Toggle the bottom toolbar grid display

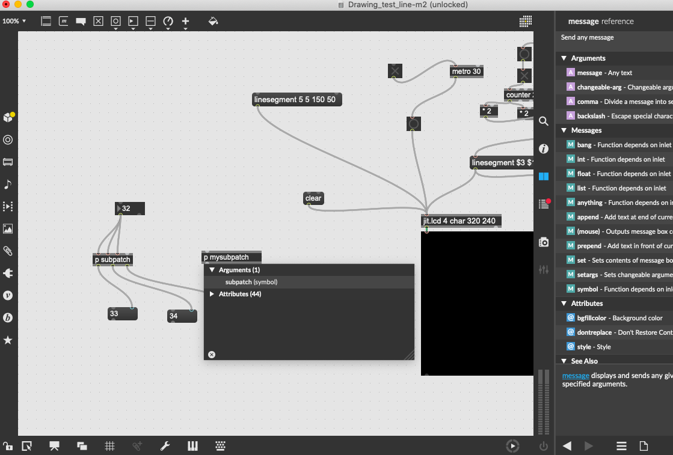click(x=110, y=446)
